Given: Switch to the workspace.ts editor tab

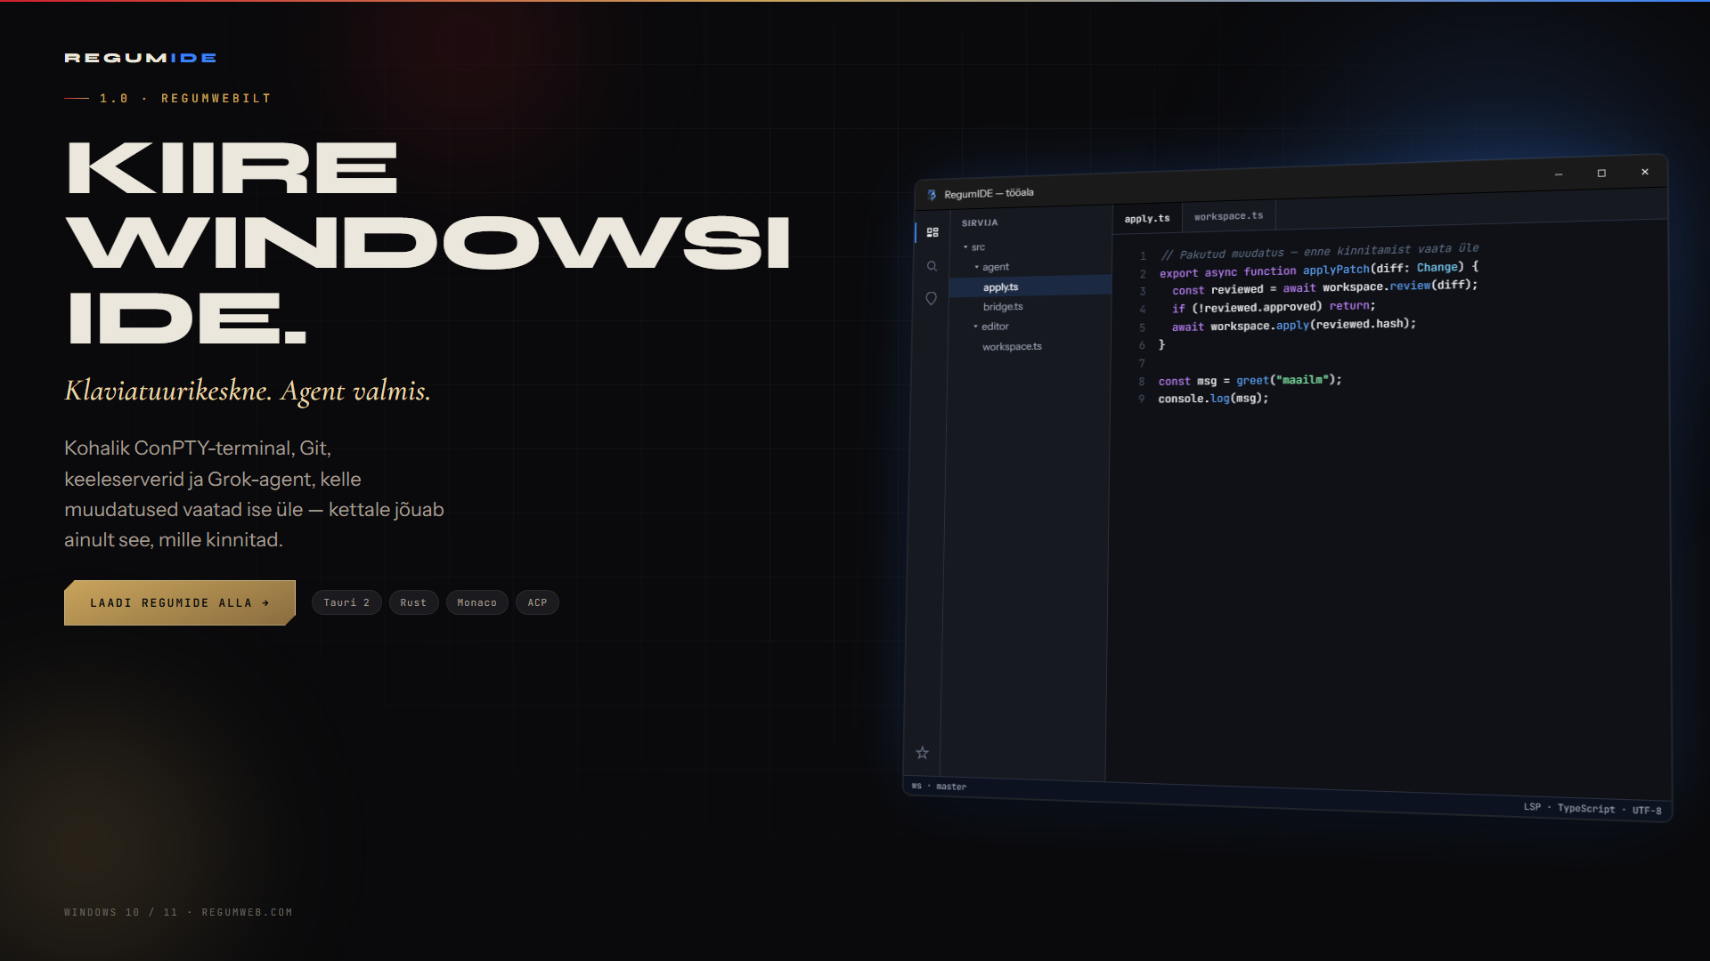Looking at the screenshot, I should coord(1228,216).
